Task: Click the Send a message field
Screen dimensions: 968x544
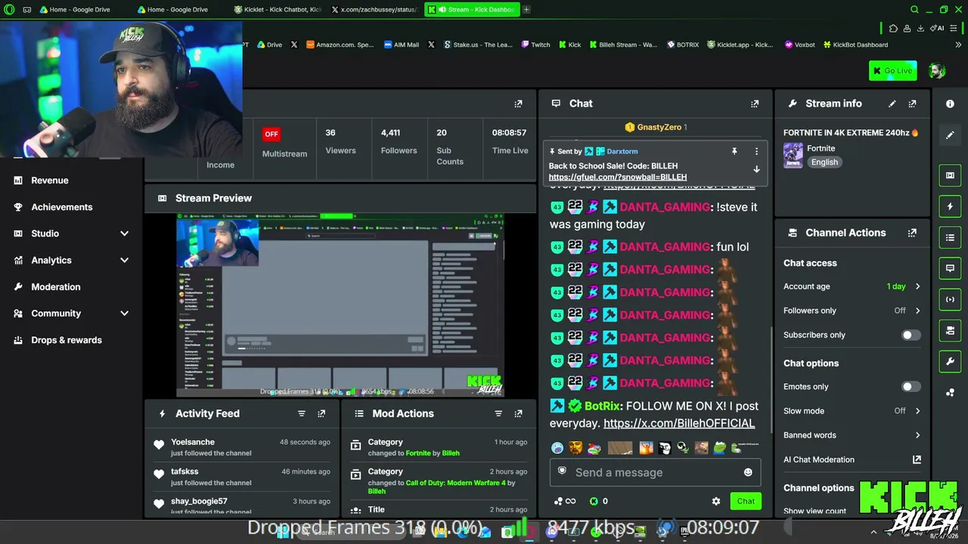Action: pyautogui.click(x=655, y=472)
